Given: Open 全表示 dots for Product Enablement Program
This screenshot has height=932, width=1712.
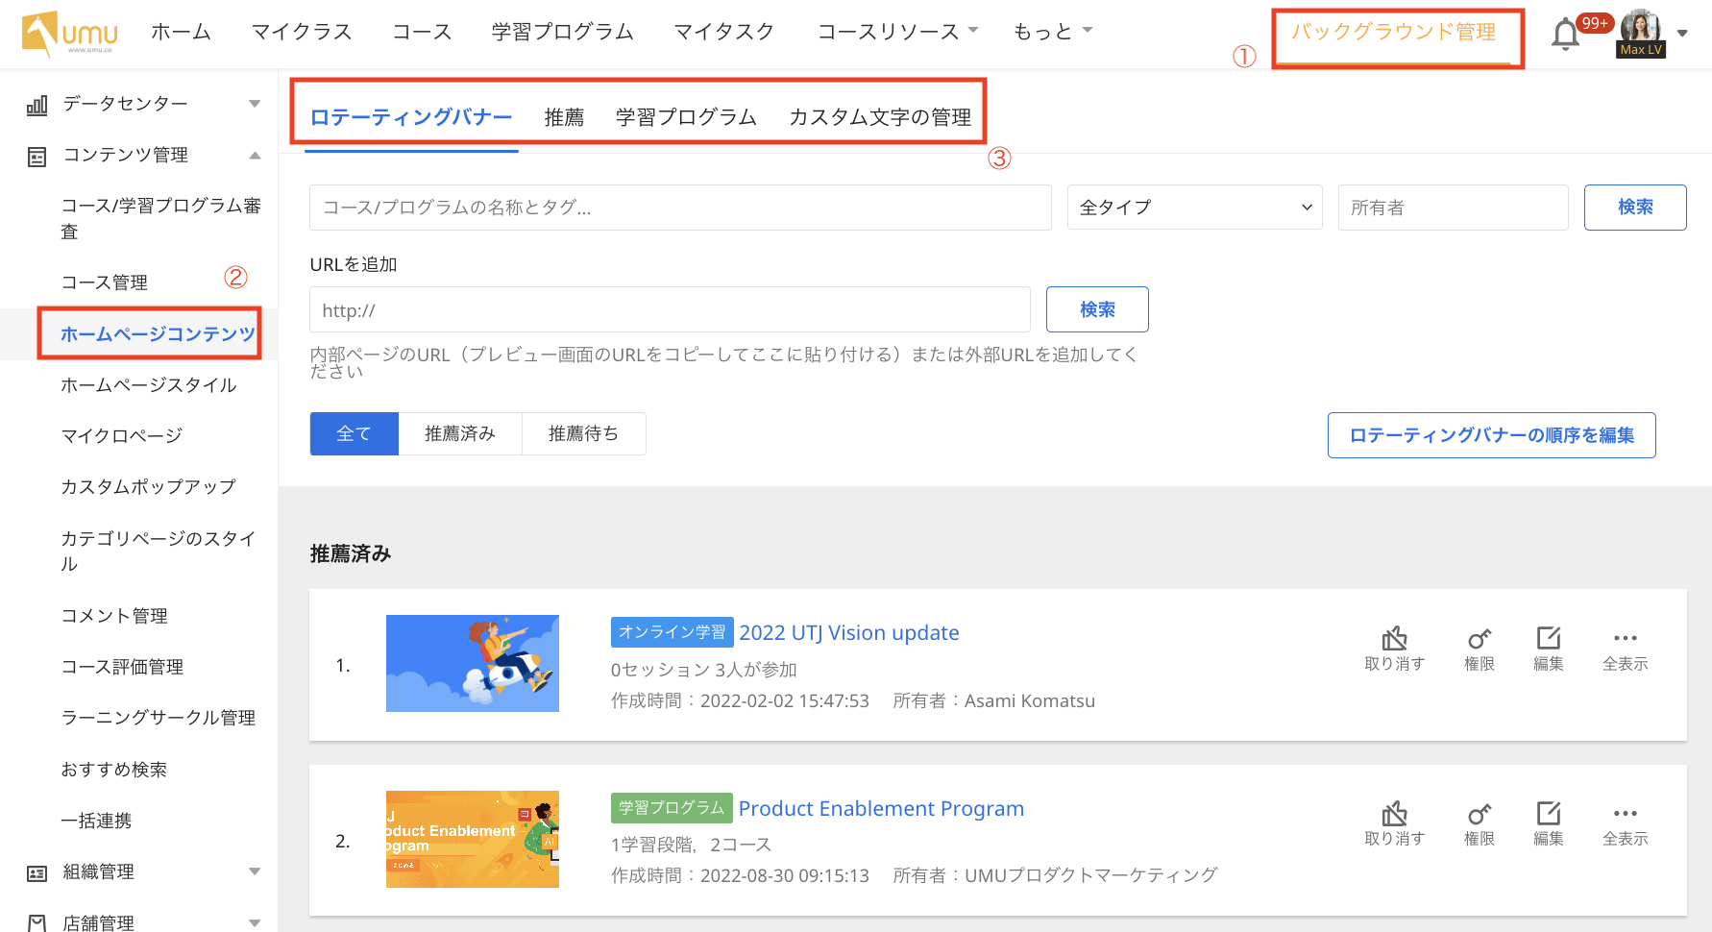Looking at the screenshot, I should (1625, 814).
